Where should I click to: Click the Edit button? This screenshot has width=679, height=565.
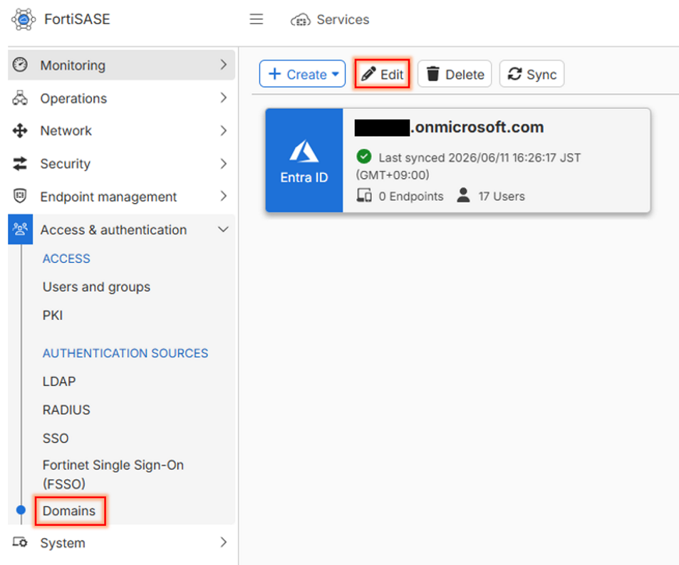pos(382,74)
